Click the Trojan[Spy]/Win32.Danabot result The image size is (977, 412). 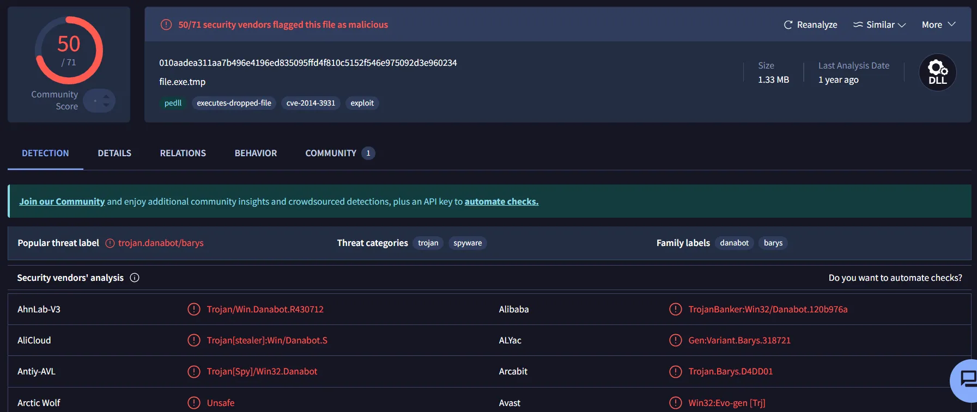click(262, 371)
